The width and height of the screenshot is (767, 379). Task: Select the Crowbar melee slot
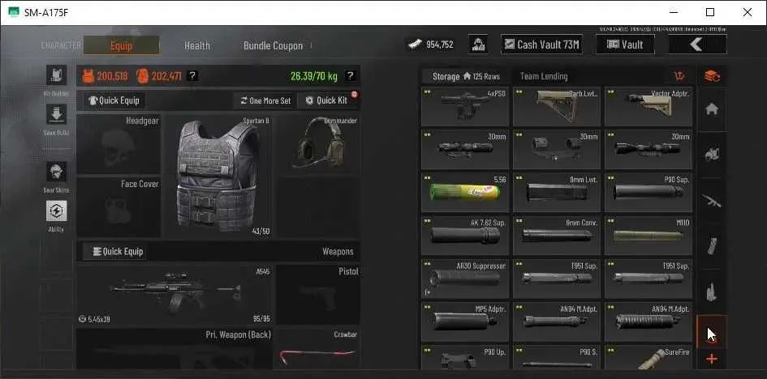318,349
